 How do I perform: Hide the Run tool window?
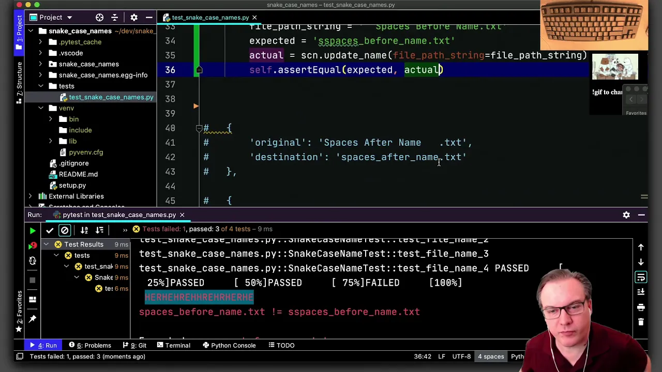(641, 215)
